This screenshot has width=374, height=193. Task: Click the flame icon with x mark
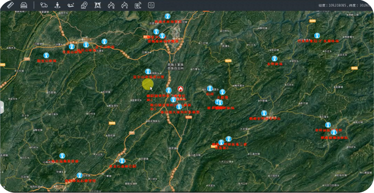pos(124,5)
